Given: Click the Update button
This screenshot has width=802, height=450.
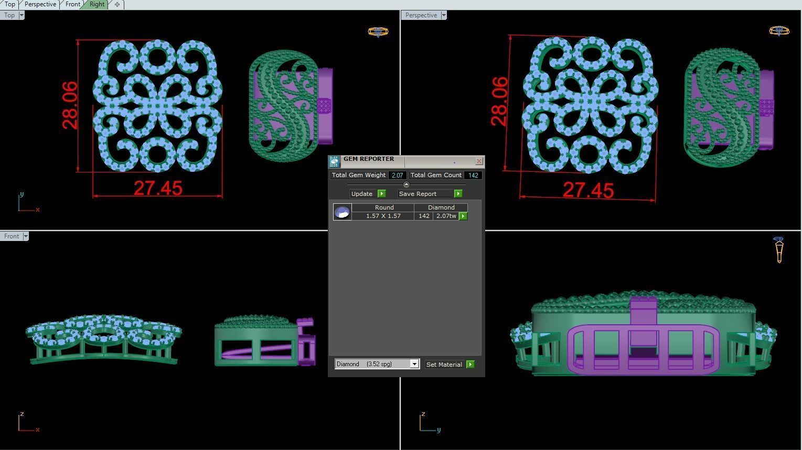Looking at the screenshot, I should pos(362,194).
